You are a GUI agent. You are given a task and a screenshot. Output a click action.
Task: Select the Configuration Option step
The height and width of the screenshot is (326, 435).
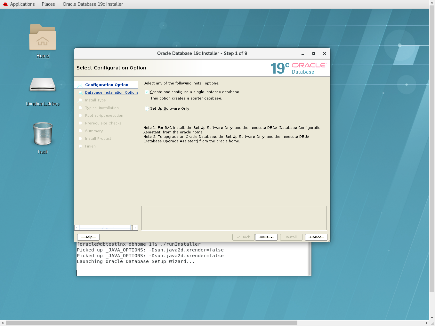pos(107,85)
